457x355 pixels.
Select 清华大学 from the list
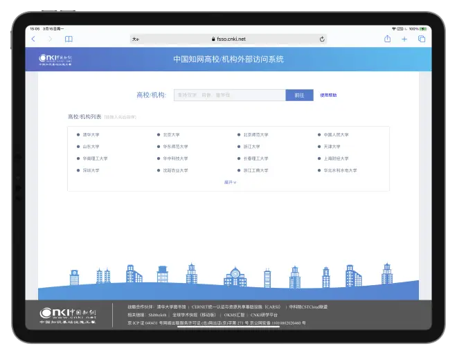[x=91, y=135]
